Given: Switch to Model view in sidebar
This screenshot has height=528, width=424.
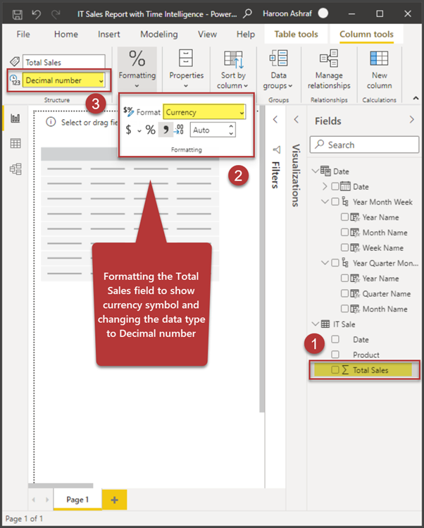Looking at the screenshot, I should click(x=15, y=168).
